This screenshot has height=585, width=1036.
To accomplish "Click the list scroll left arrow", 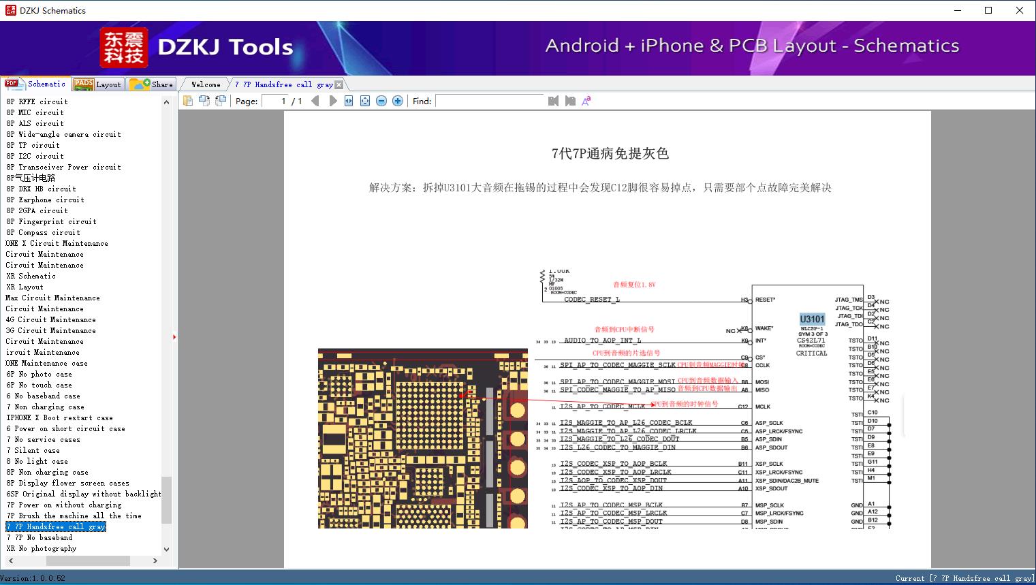I will 11,560.
